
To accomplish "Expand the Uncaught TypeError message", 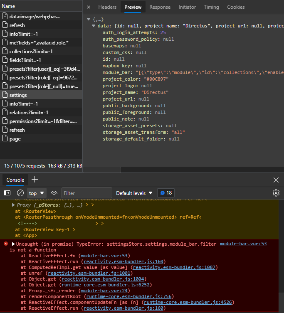I will (x=13, y=244).
